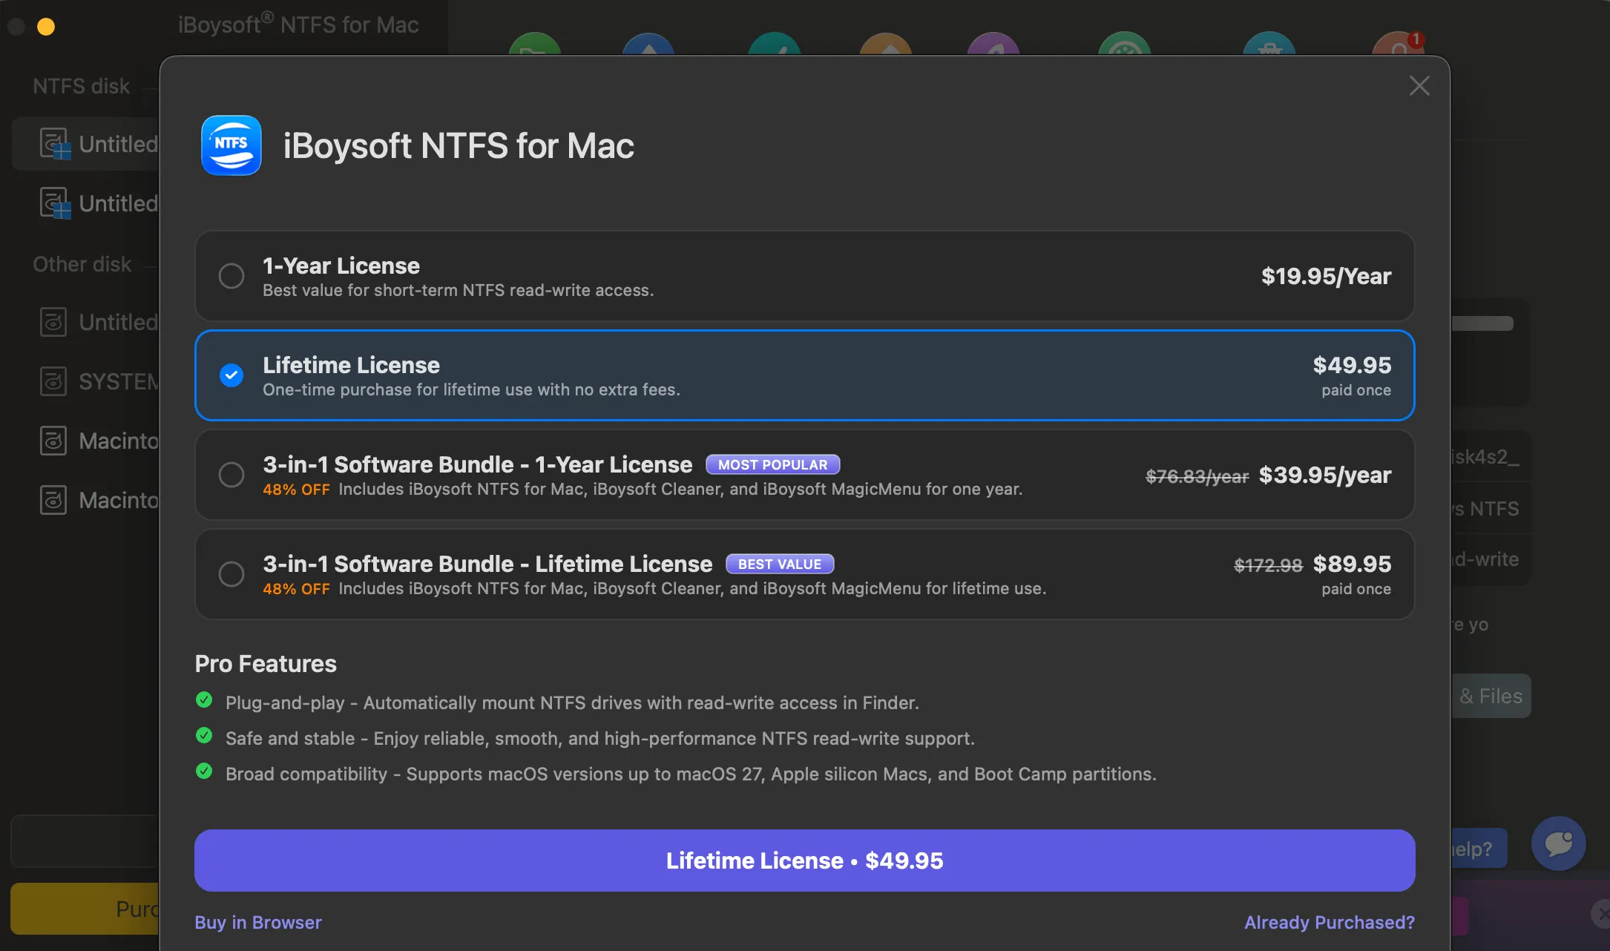
Task: Click the $49.95 price in Lifetime License row
Action: click(1352, 365)
